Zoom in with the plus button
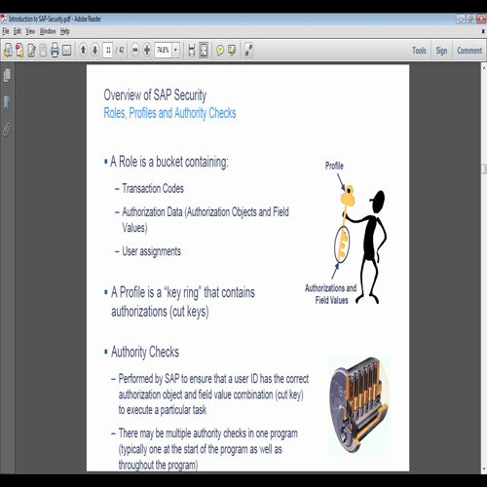 (147, 50)
